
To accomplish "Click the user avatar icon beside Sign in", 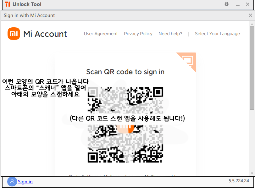I will 12,181.
